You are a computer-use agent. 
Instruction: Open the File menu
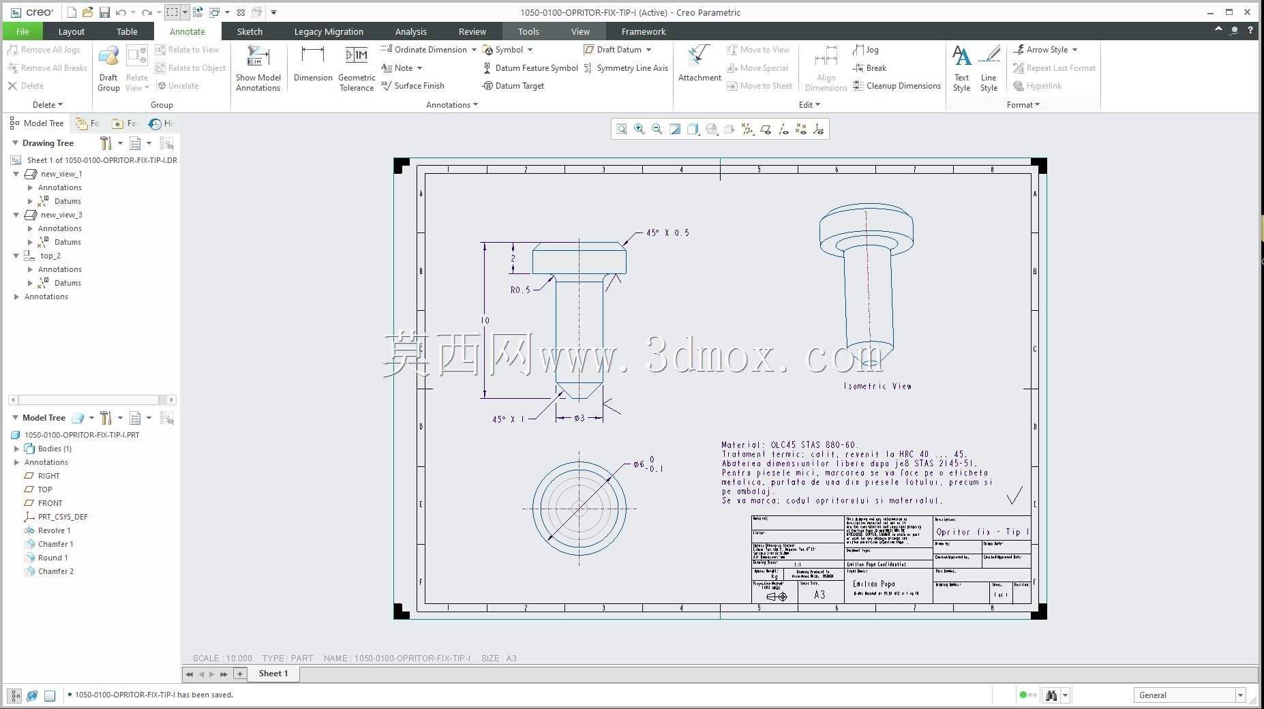[22, 31]
